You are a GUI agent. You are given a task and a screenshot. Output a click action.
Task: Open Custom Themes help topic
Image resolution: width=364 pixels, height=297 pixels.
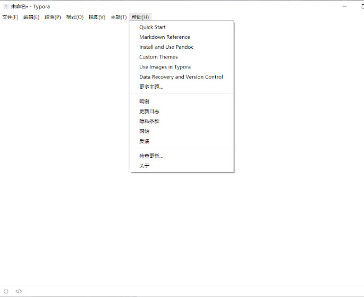click(182, 57)
